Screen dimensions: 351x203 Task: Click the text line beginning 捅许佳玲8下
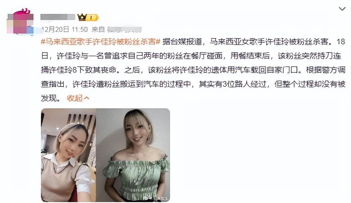coord(193,70)
